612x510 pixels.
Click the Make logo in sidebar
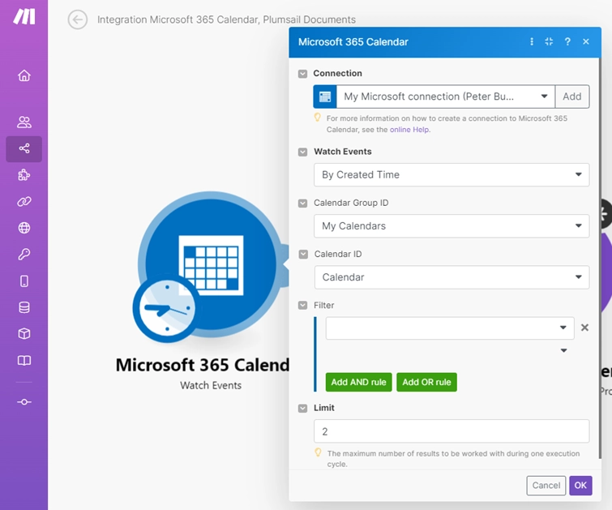point(24,16)
